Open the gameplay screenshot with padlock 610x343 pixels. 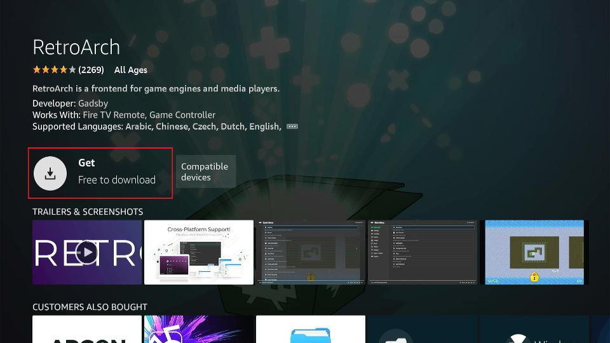coord(534,252)
